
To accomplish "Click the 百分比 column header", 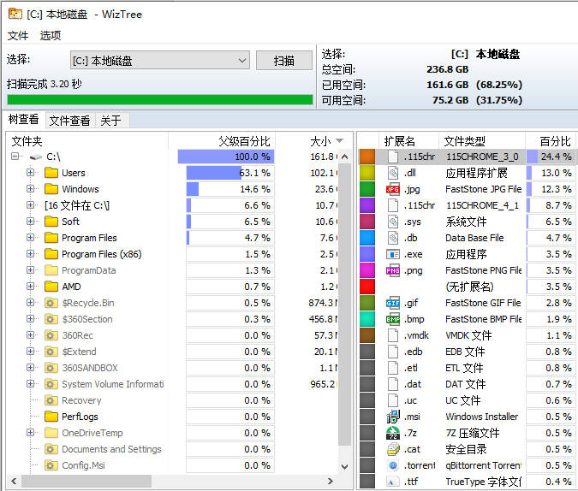I will (x=551, y=141).
